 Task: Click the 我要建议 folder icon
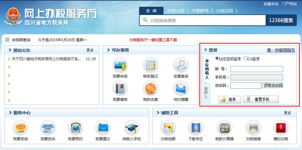point(103,128)
